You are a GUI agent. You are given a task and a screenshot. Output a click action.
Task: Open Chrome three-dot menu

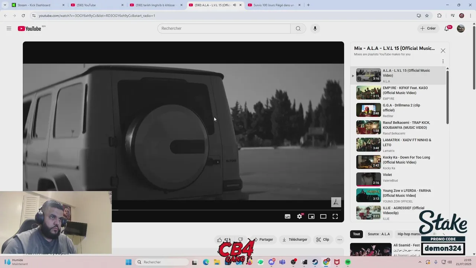tap(470, 16)
